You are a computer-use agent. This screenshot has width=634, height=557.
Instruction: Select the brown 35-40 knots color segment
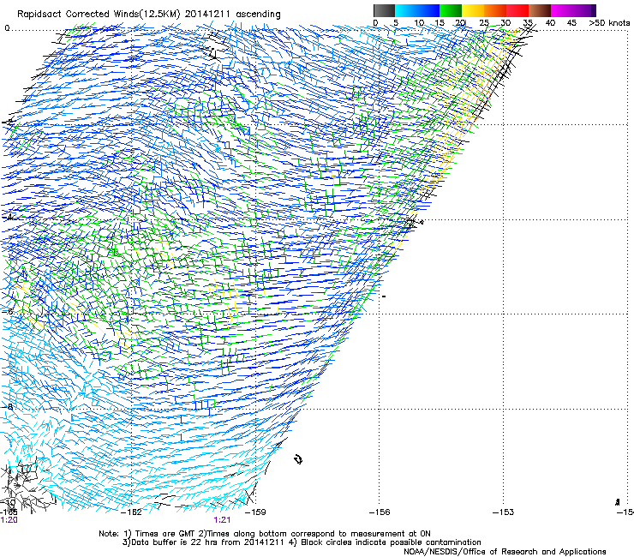coord(540,10)
